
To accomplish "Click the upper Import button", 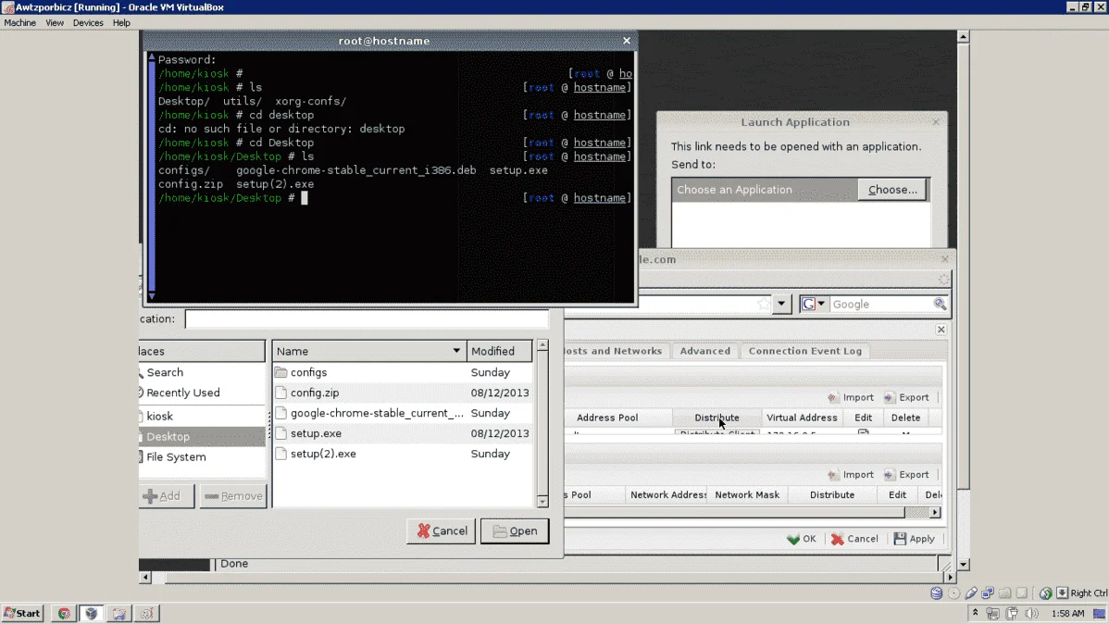I will [x=851, y=397].
